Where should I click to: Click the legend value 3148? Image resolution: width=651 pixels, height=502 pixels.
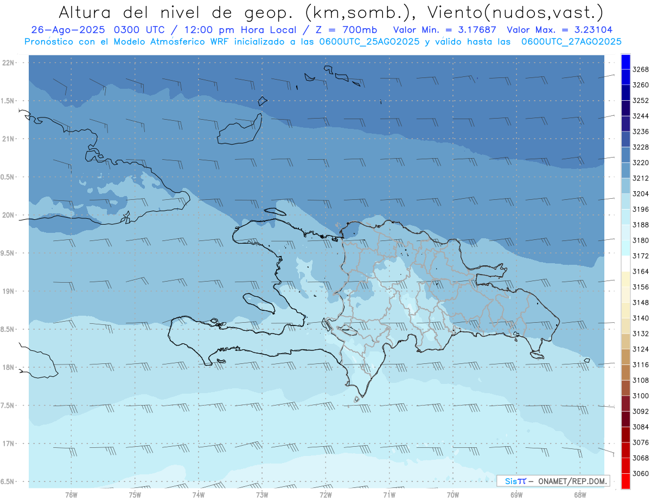tap(640, 303)
